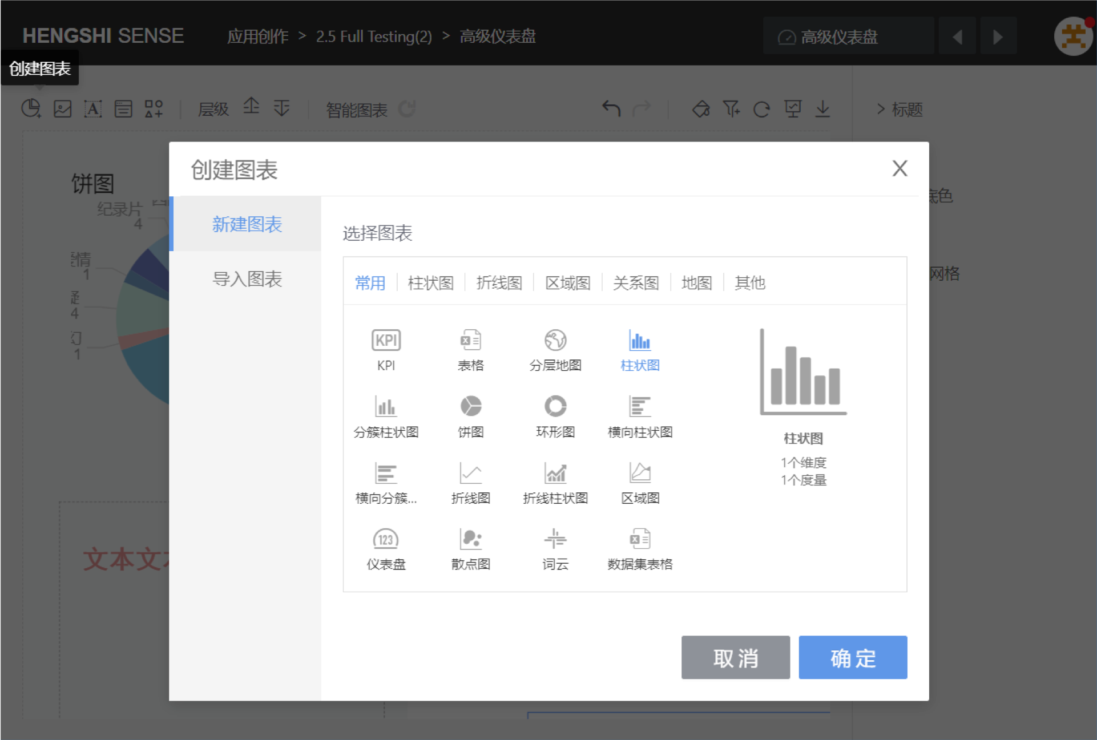The image size is (1097, 740).
Task: Click the add filter funnel icon
Action: click(x=731, y=109)
